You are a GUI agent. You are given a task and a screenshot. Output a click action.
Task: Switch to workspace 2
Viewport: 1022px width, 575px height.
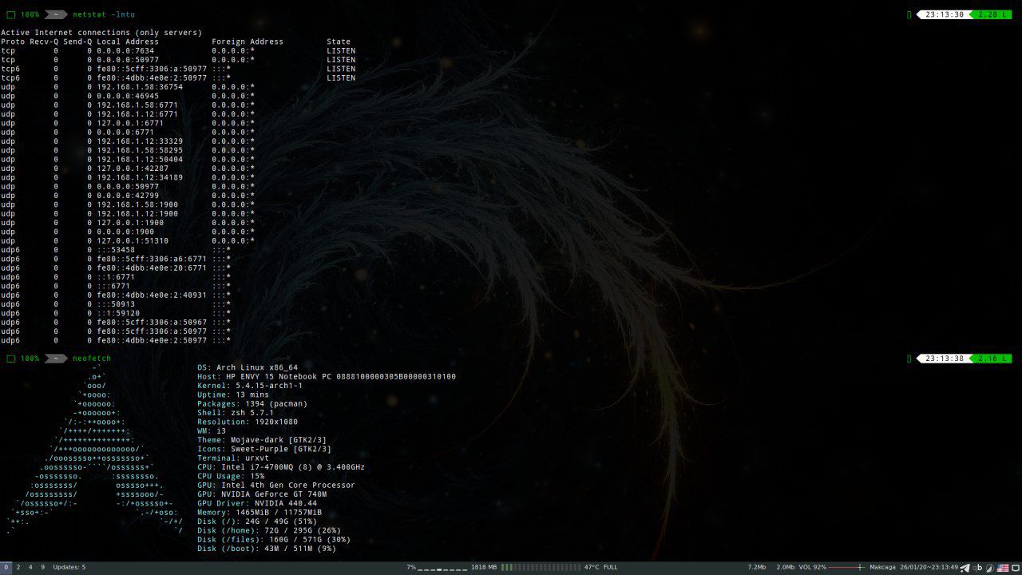pyautogui.click(x=18, y=567)
